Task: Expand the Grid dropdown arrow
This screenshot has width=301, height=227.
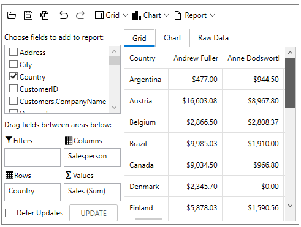Action: 125,15
